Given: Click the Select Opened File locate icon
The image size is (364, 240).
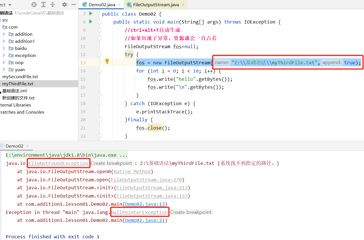Looking at the screenshot, I should point(34,5).
